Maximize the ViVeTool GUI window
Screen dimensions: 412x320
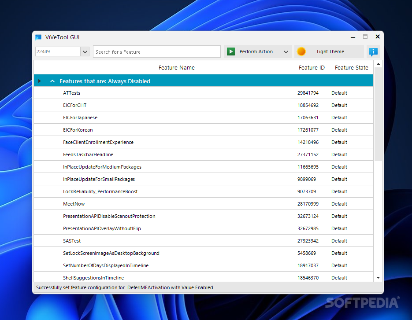(365, 37)
